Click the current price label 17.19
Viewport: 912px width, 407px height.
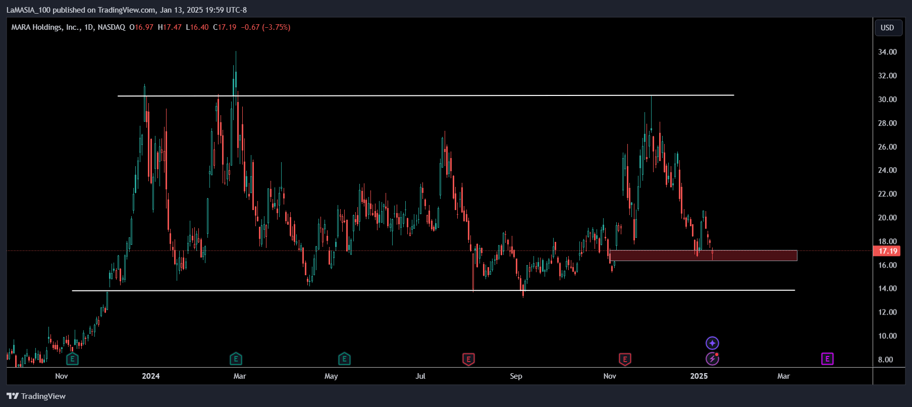click(x=887, y=251)
